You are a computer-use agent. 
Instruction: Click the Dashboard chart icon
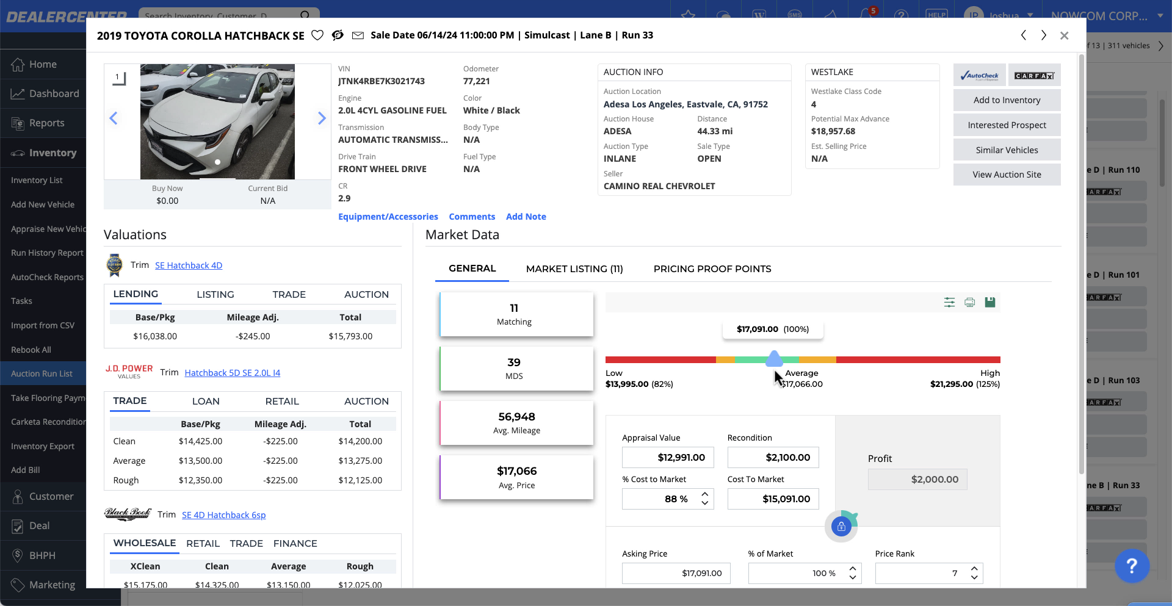pos(18,93)
